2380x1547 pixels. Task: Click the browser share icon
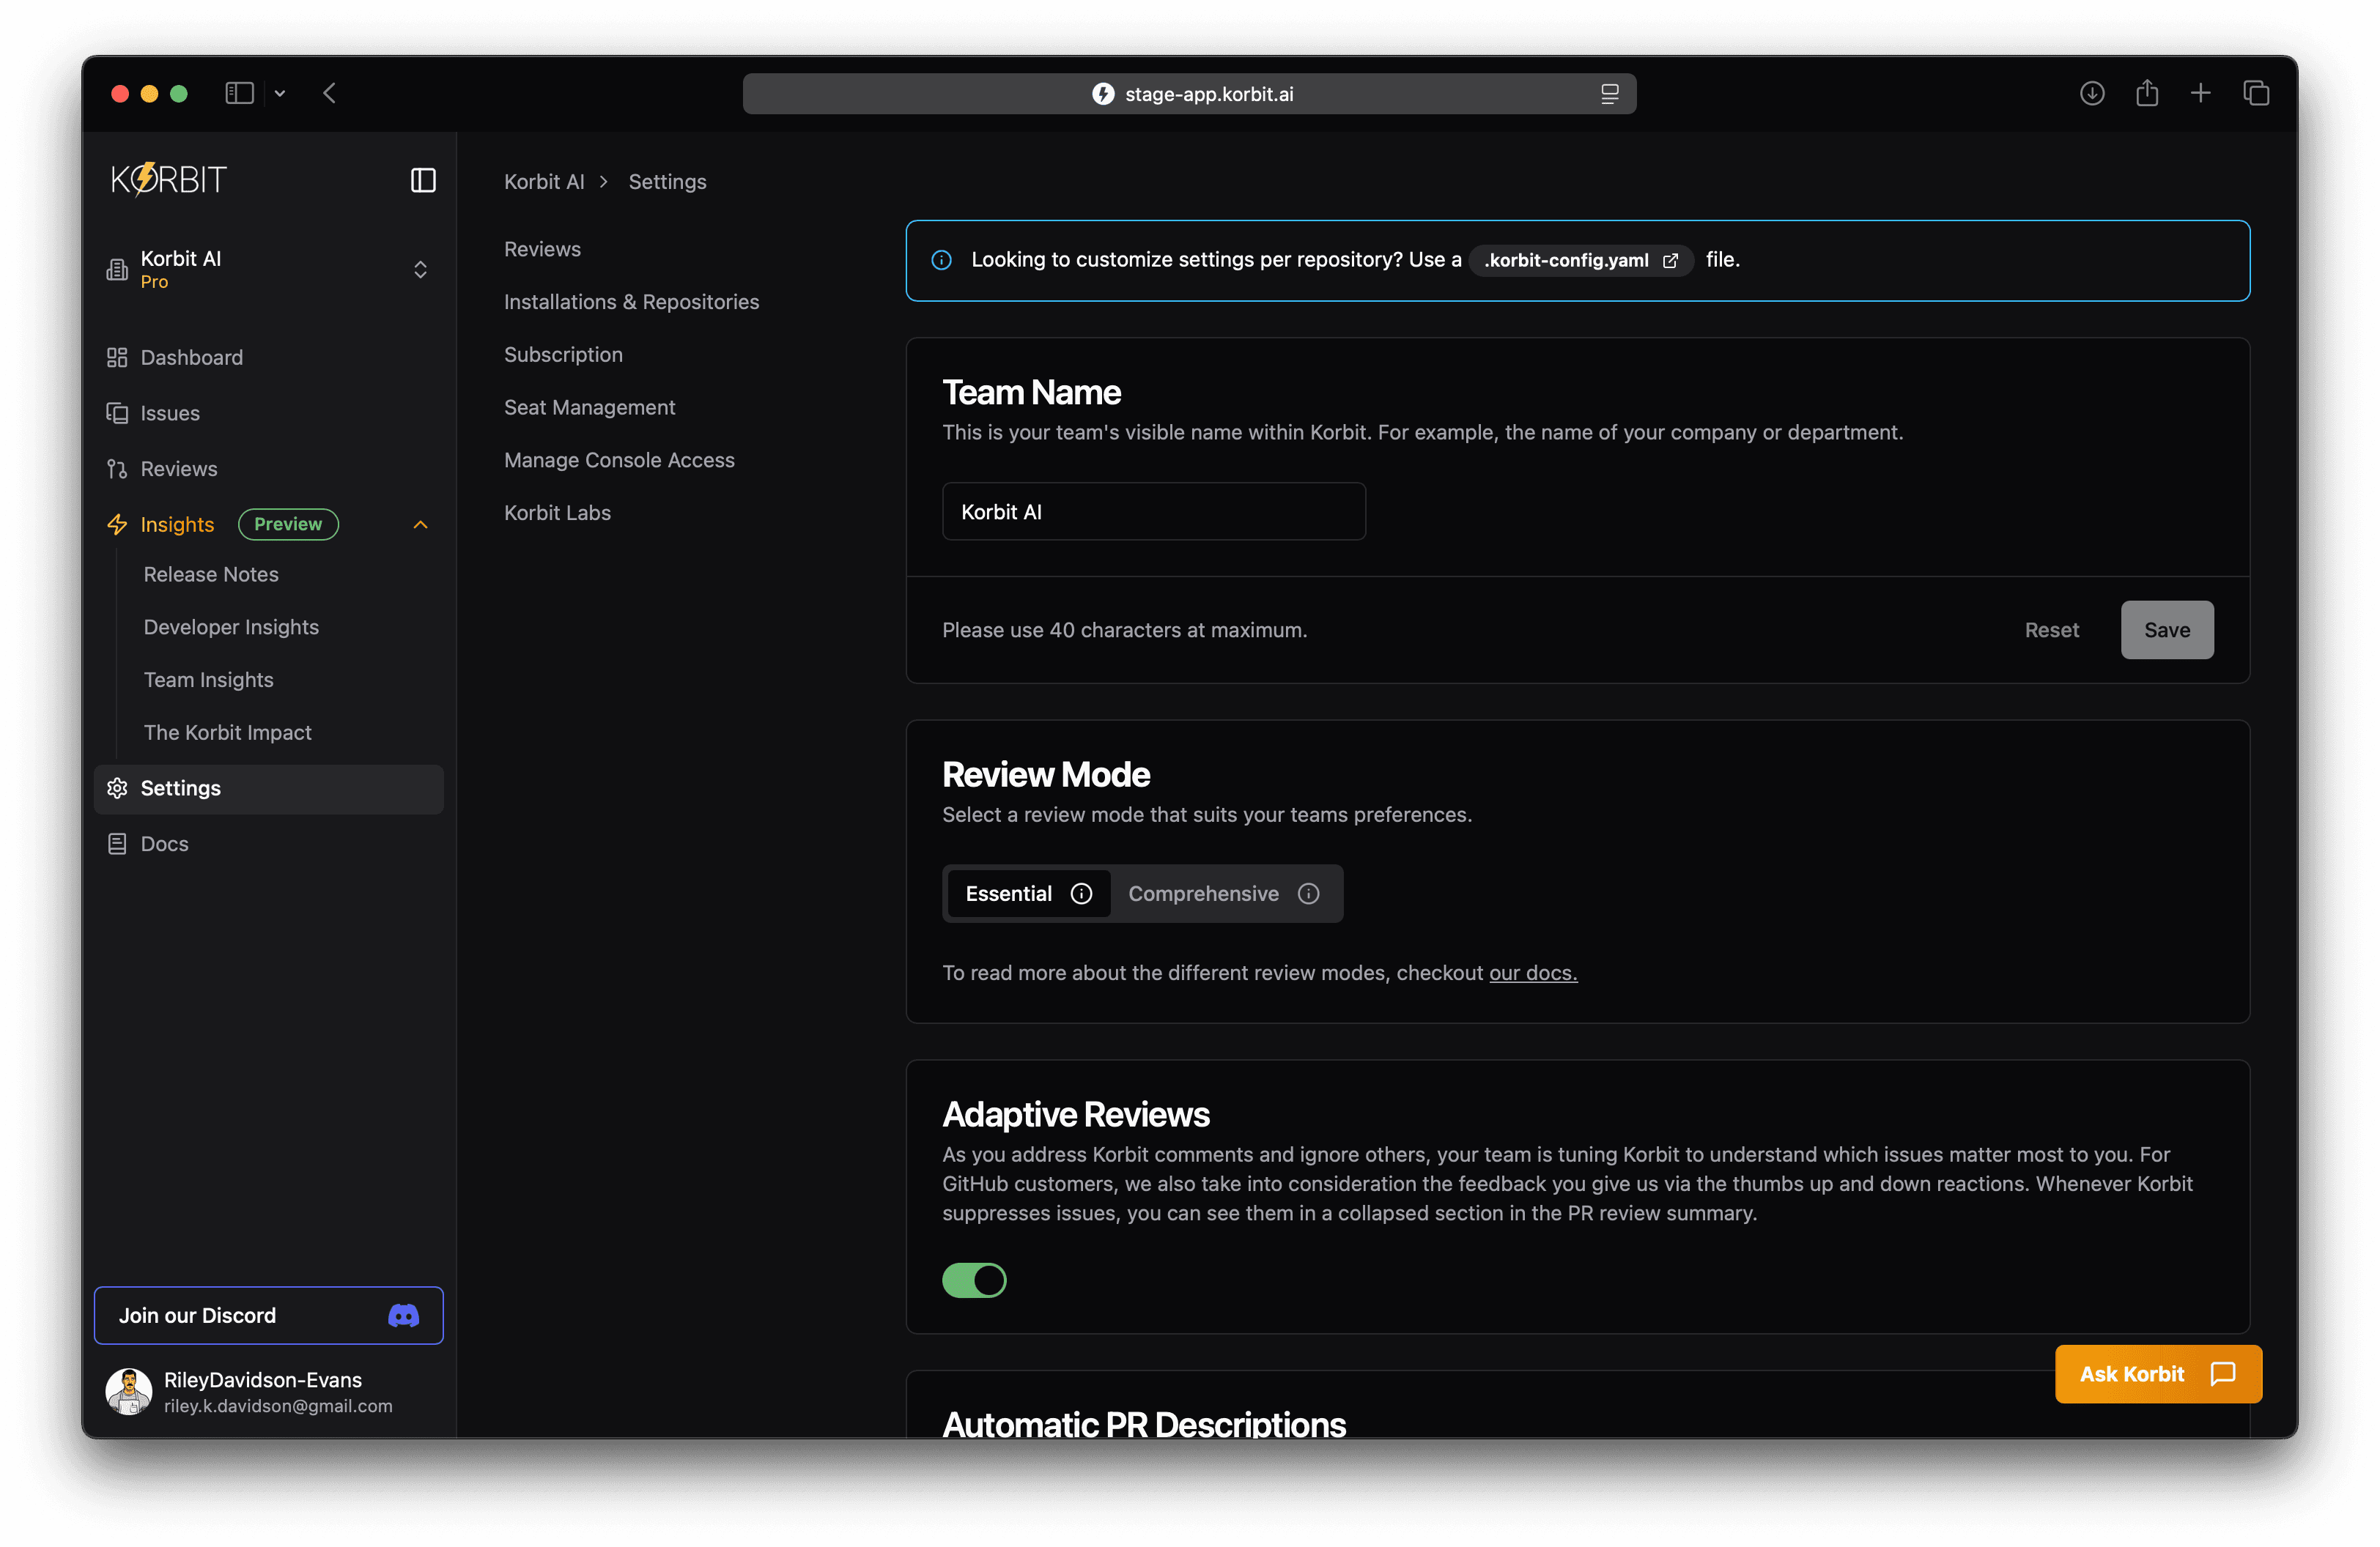click(x=2146, y=93)
